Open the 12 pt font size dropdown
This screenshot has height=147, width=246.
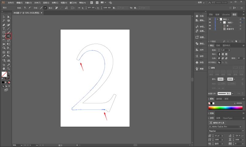pyautogui.click(x=222, y=136)
